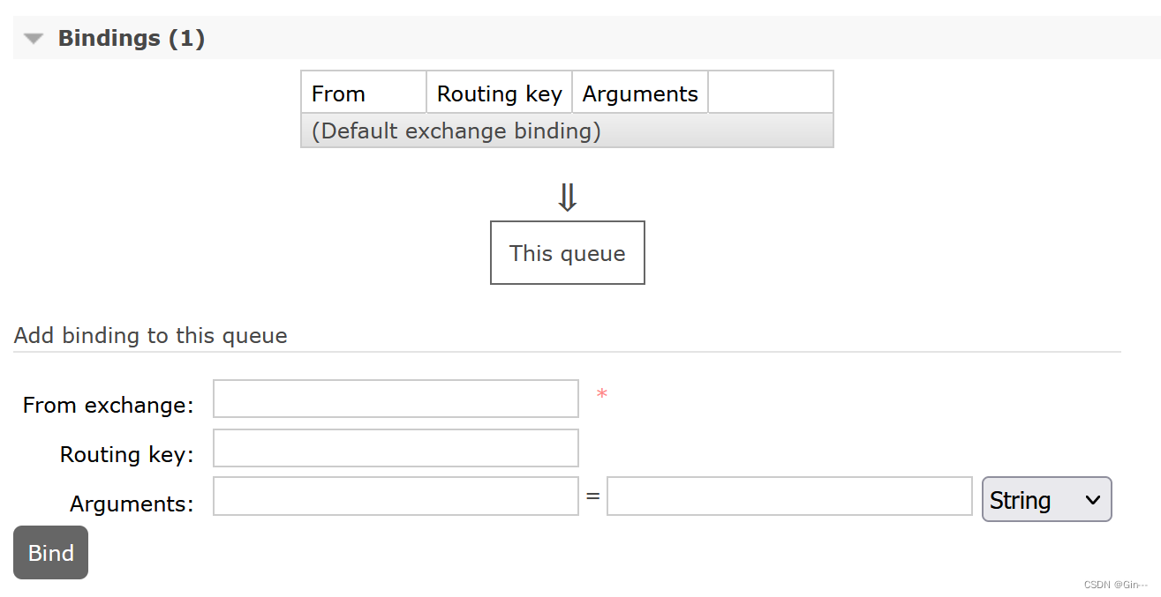Click the From exchange label
The height and width of the screenshot is (597, 1161).
108,405
